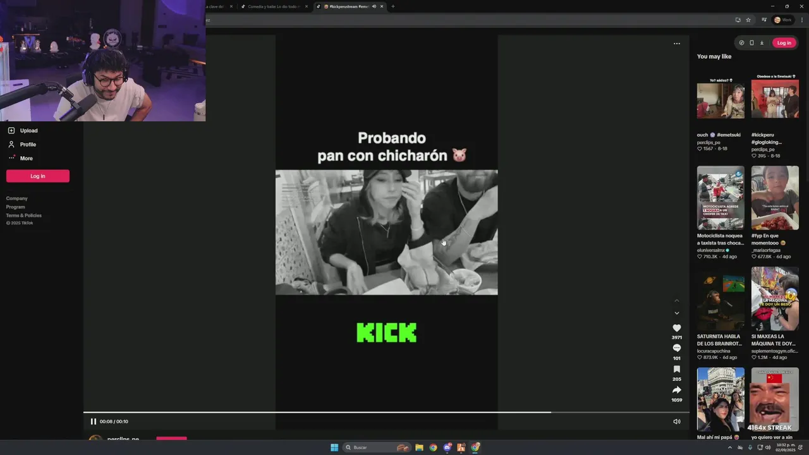
Task: Open the three-dot video options menu
Action: click(x=676, y=44)
